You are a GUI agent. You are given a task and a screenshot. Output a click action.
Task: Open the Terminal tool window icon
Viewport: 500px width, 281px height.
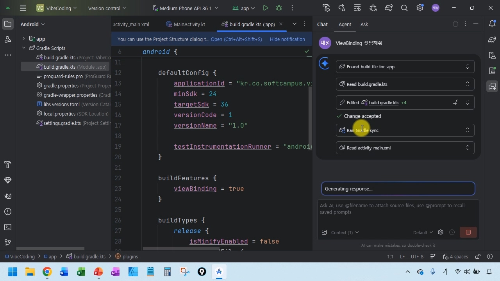point(7,227)
